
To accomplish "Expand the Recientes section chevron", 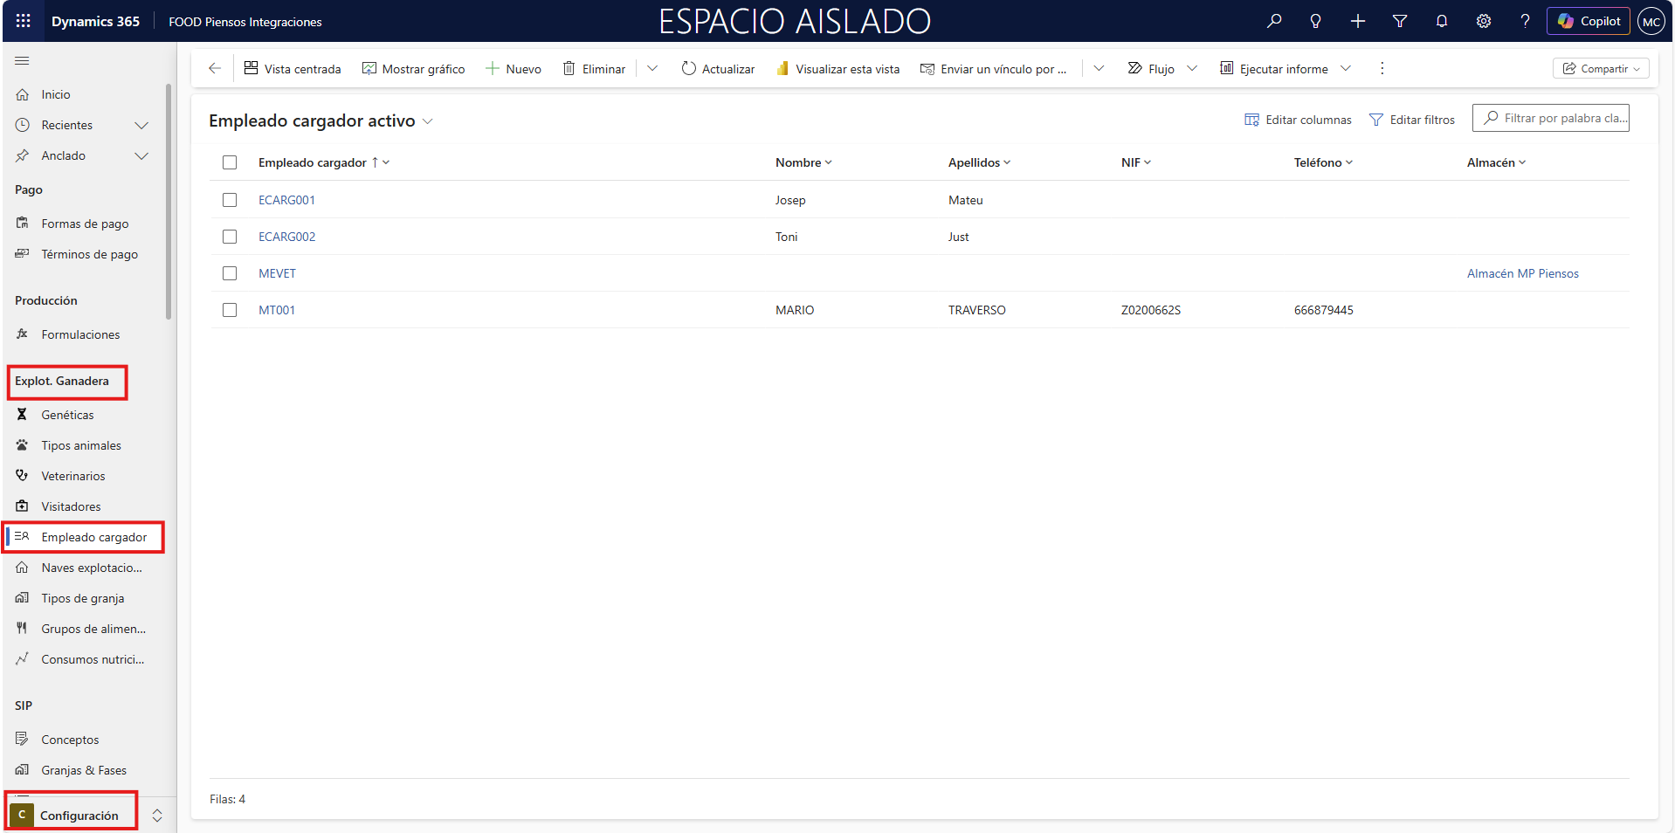I will (x=141, y=125).
